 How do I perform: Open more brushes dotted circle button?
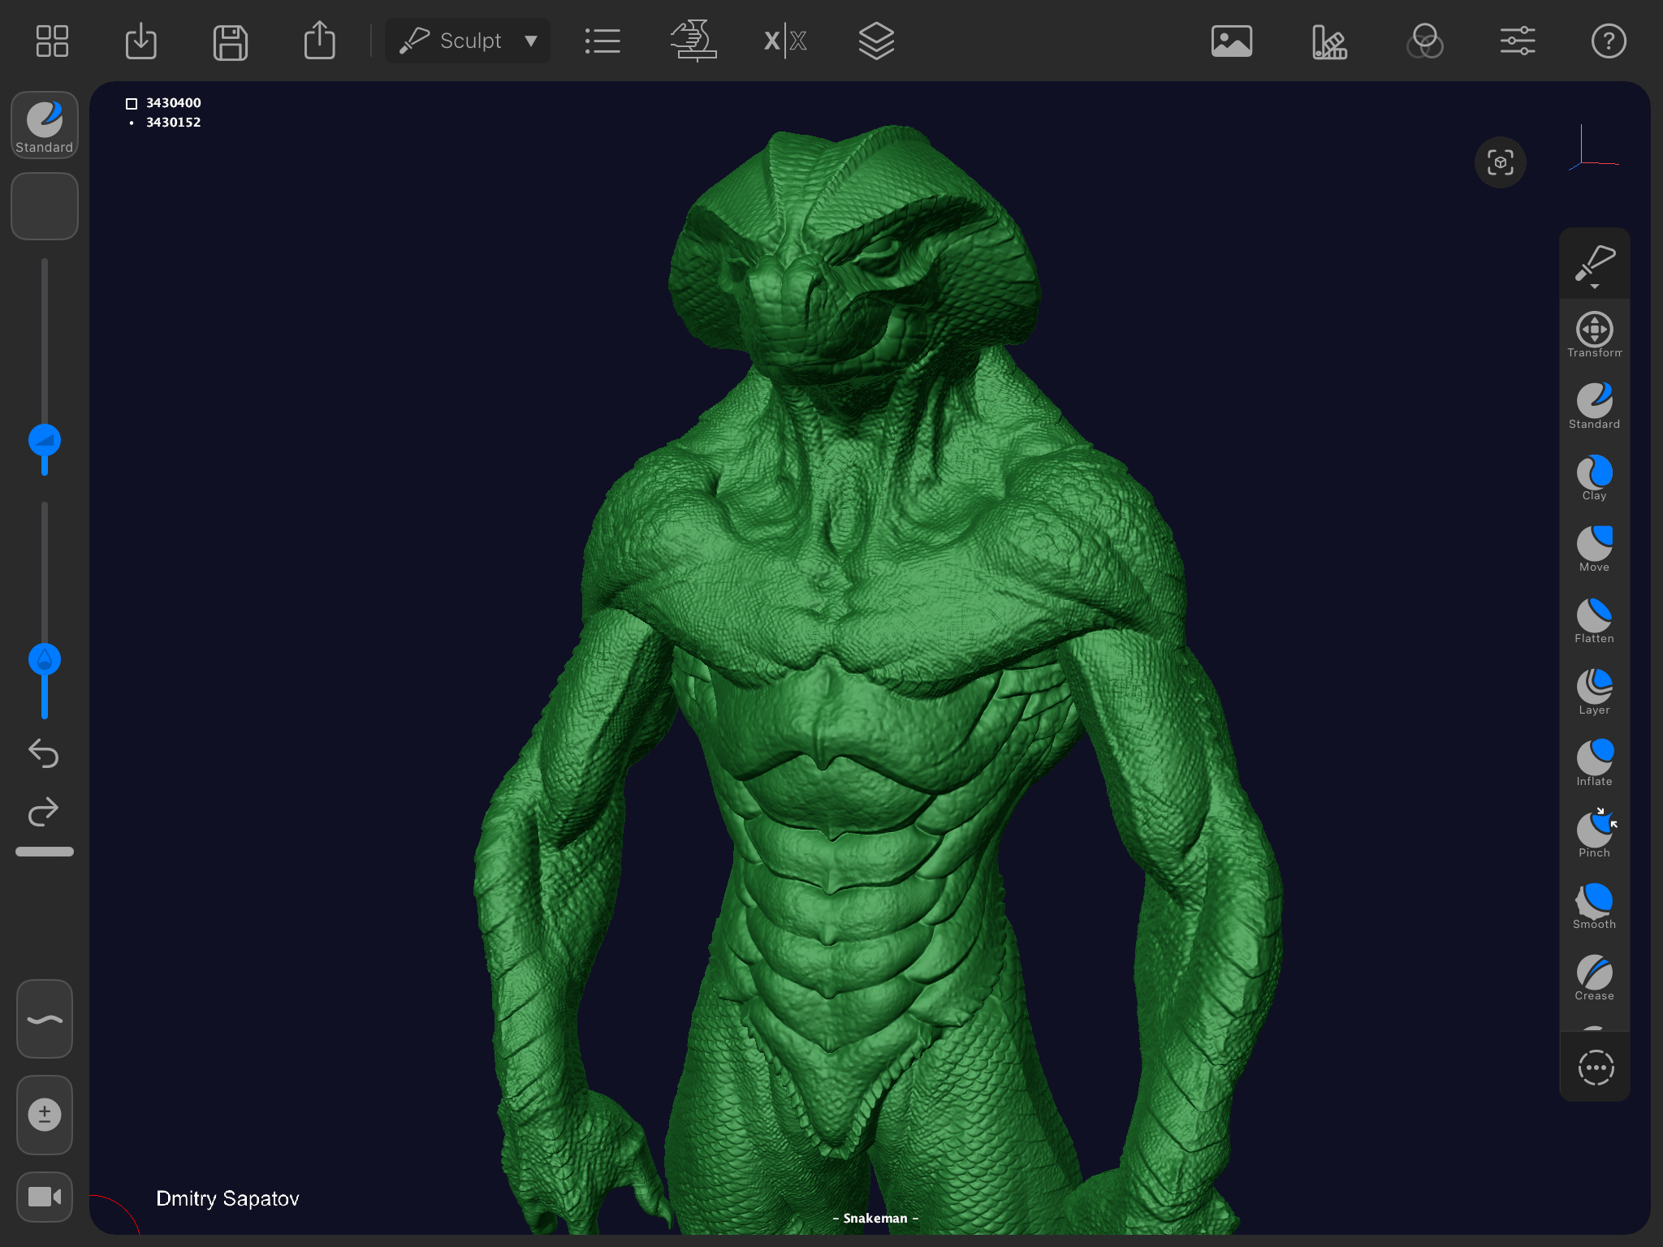(1596, 1068)
